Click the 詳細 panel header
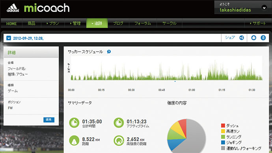This screenshot has width=272, height=153. click(31, 52)
